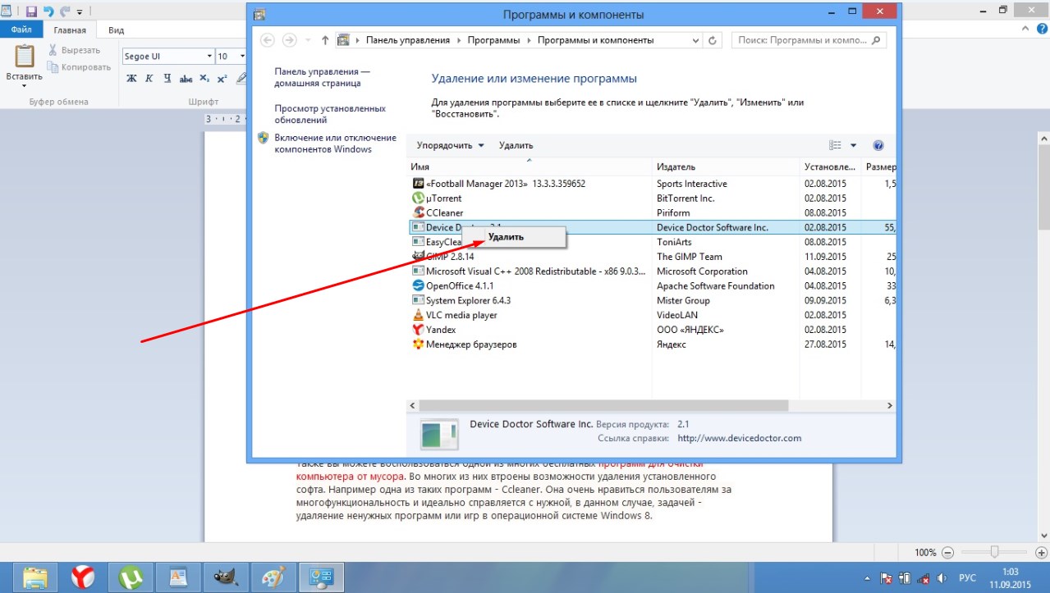Image resolution: width=1050 pixels, height=593 pixels.
Task: Click Программы breadcrumb segment
Action: (x=493, y=40)
